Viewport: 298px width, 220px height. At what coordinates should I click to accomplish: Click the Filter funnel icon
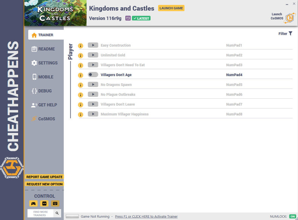(290, 34)
